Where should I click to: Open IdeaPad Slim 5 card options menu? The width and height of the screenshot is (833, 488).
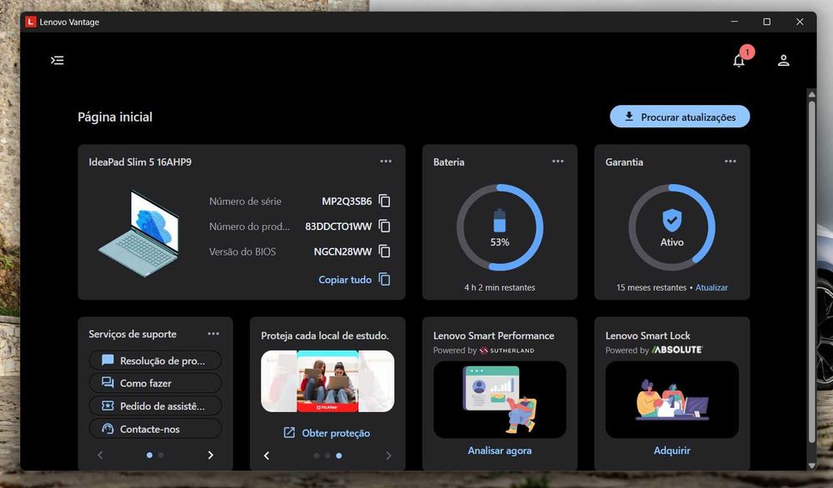(x=386, y=161)
